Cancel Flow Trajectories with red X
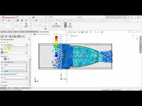This screenshot has width=142, height=106. 4,42
